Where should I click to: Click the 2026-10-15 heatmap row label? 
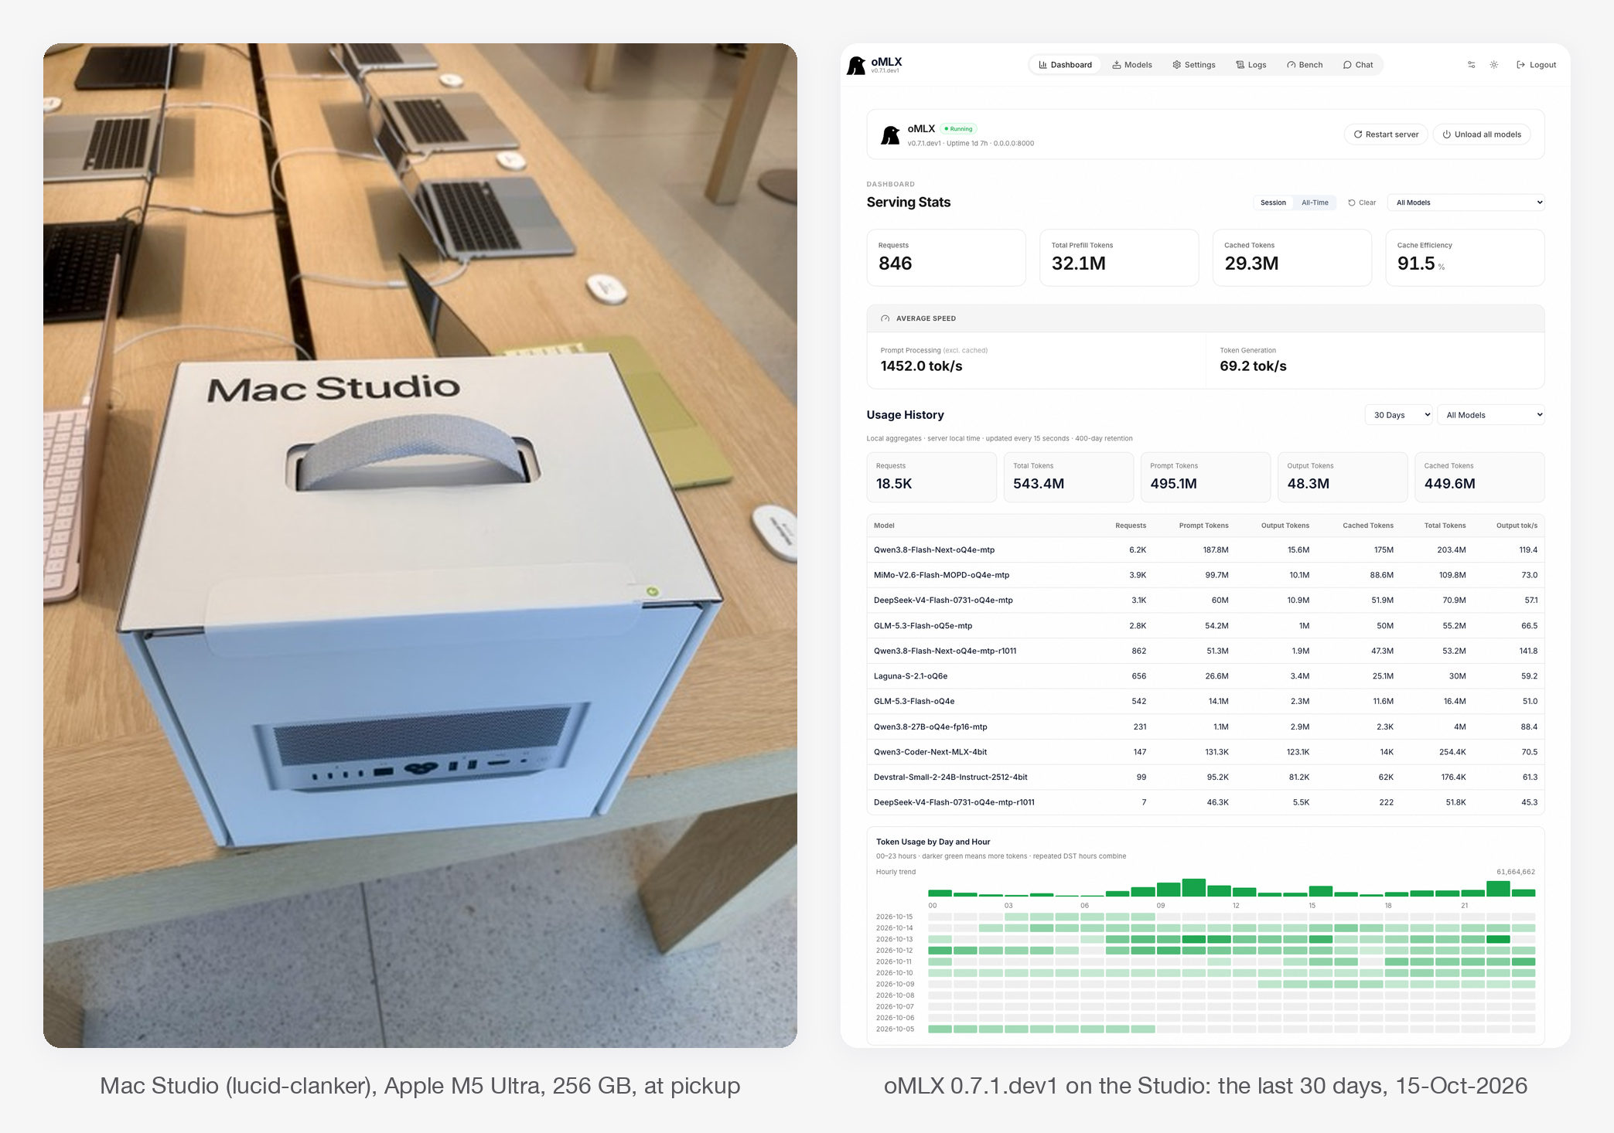point(894,917)
